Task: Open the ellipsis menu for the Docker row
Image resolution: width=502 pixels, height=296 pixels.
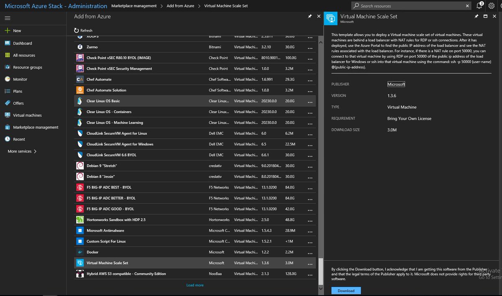Action: pyautogui.click(x=310, y=253)
